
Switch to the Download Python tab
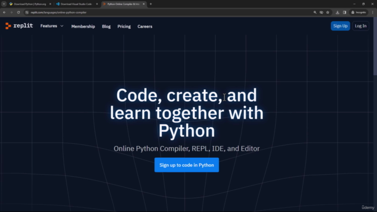[x=30, y=4]
